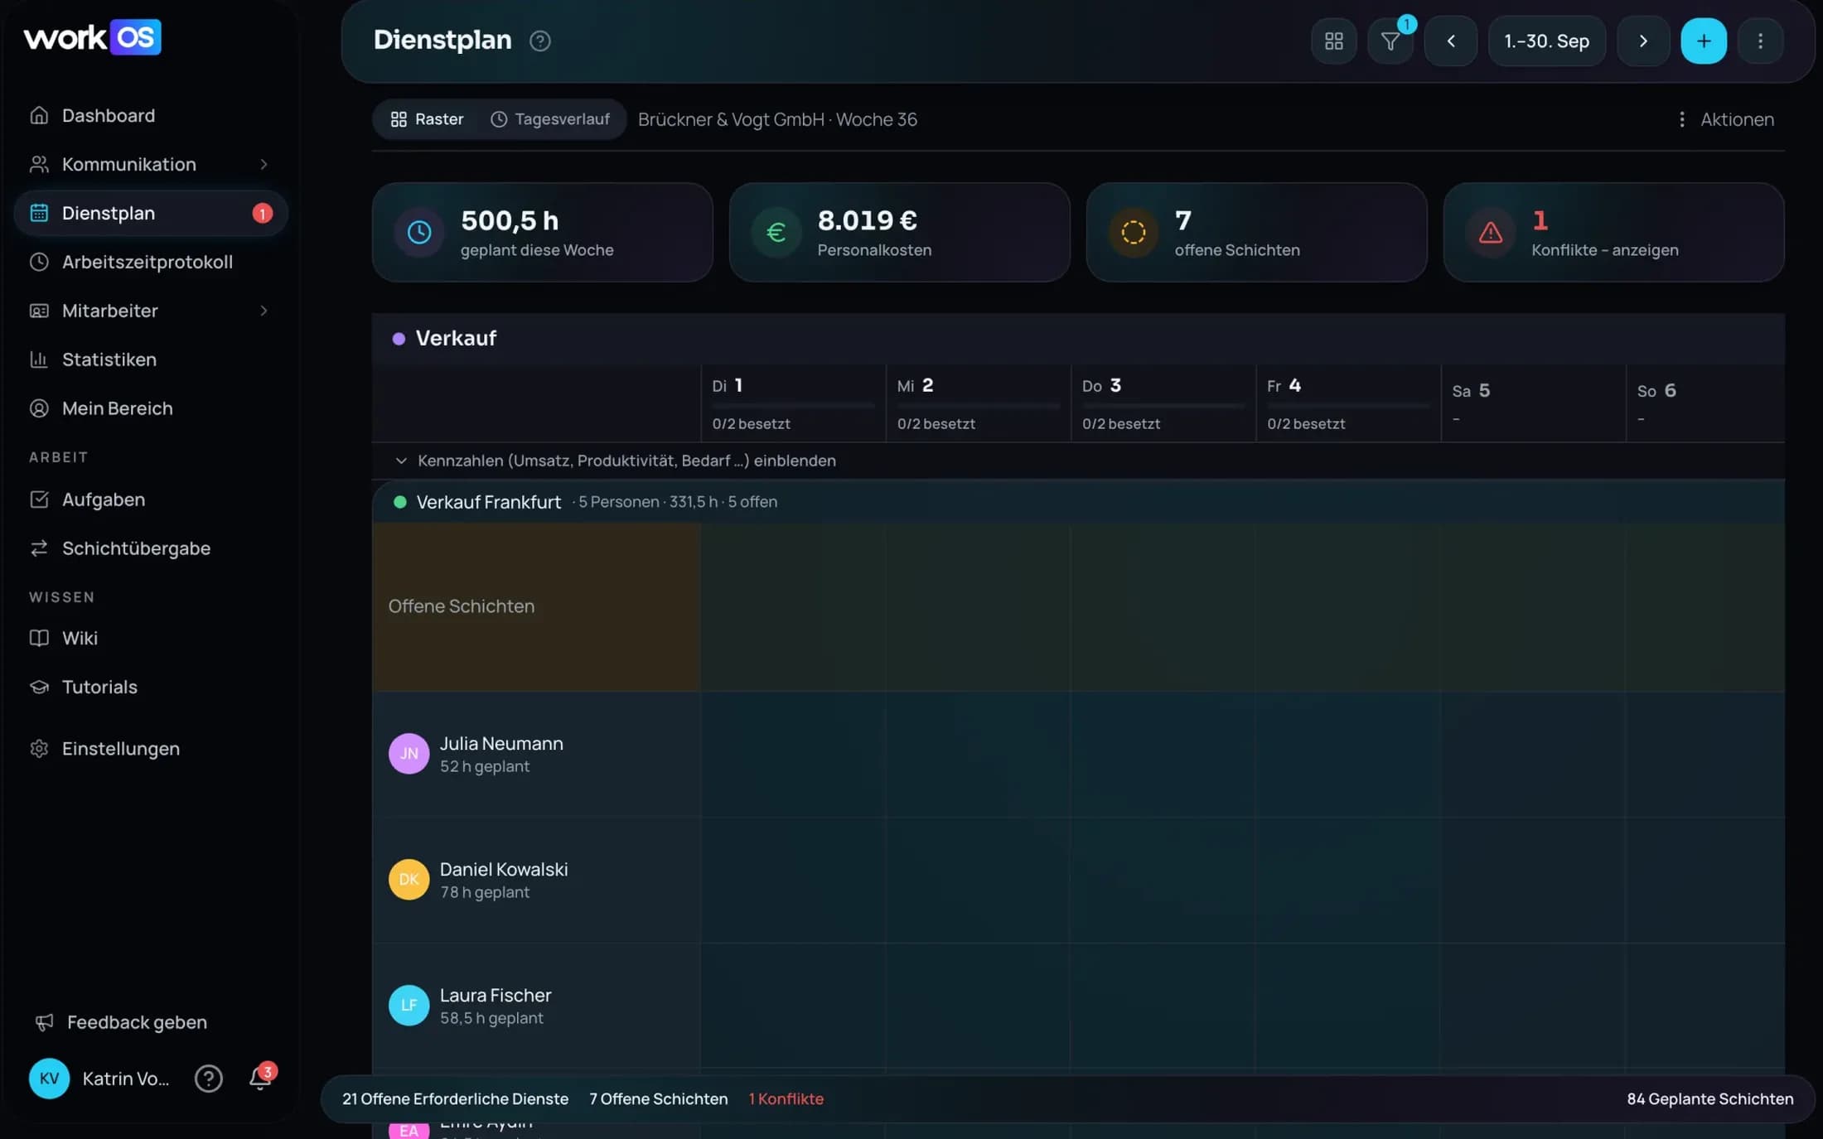Click the clock icon on hours card
Image resolution: width=1823 pixels, height=1139 pixels.
419,232
